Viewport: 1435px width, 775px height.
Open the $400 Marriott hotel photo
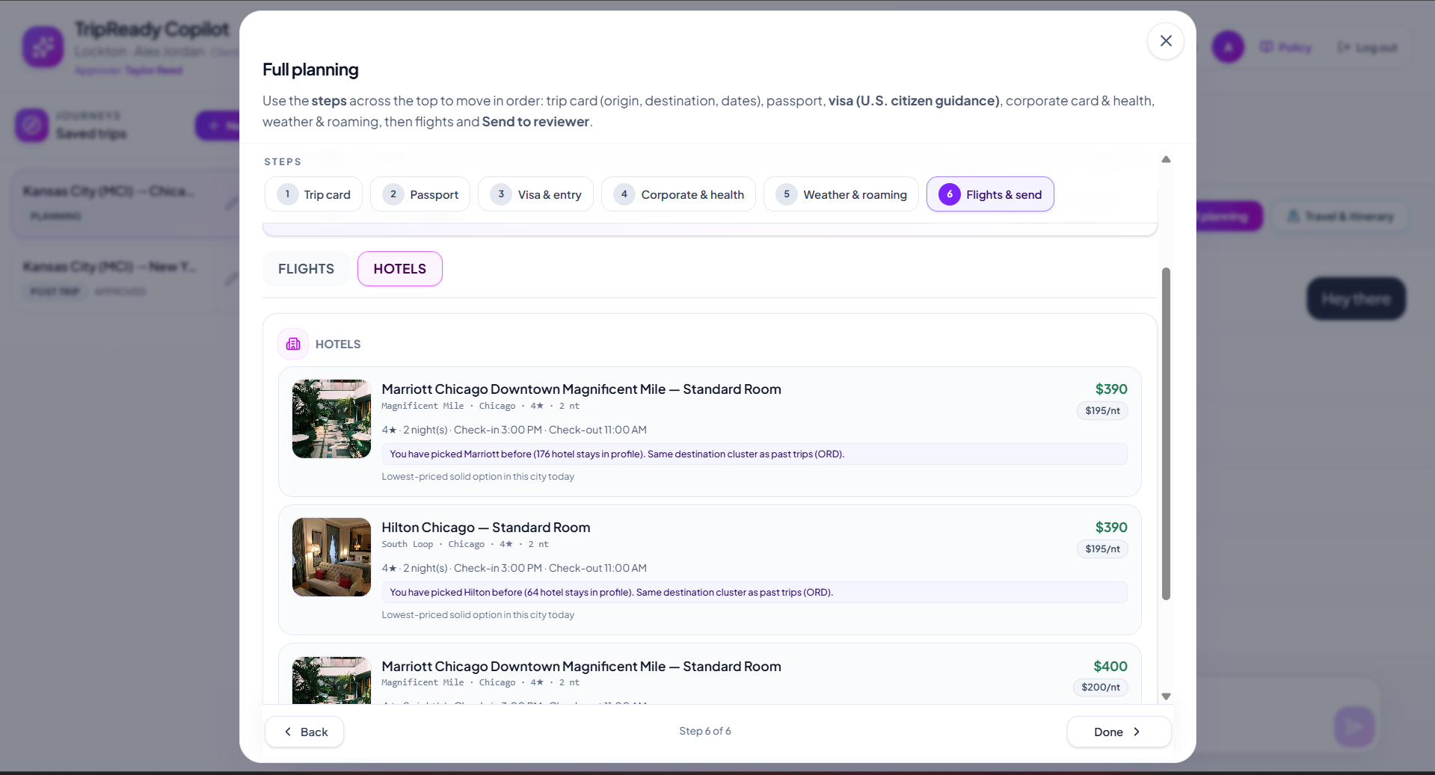(x=331, y=680)
